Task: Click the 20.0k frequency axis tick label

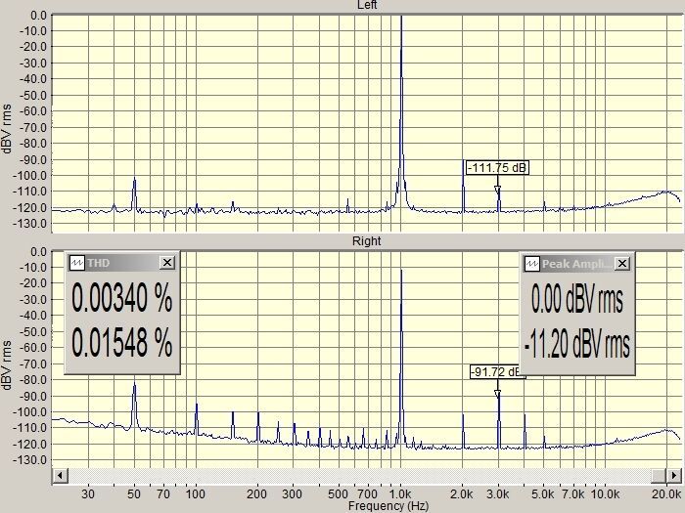Action: (x=666, y=494)
